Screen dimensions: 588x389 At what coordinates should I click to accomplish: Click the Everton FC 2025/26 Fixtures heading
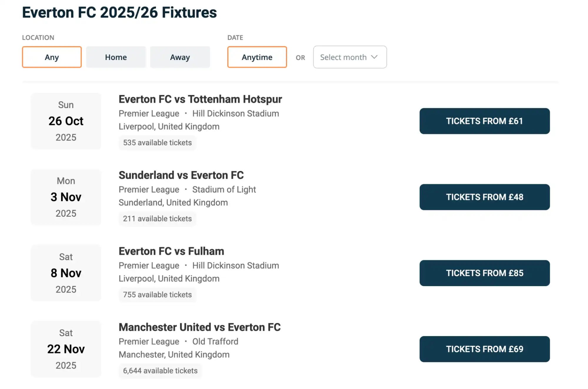119,12
